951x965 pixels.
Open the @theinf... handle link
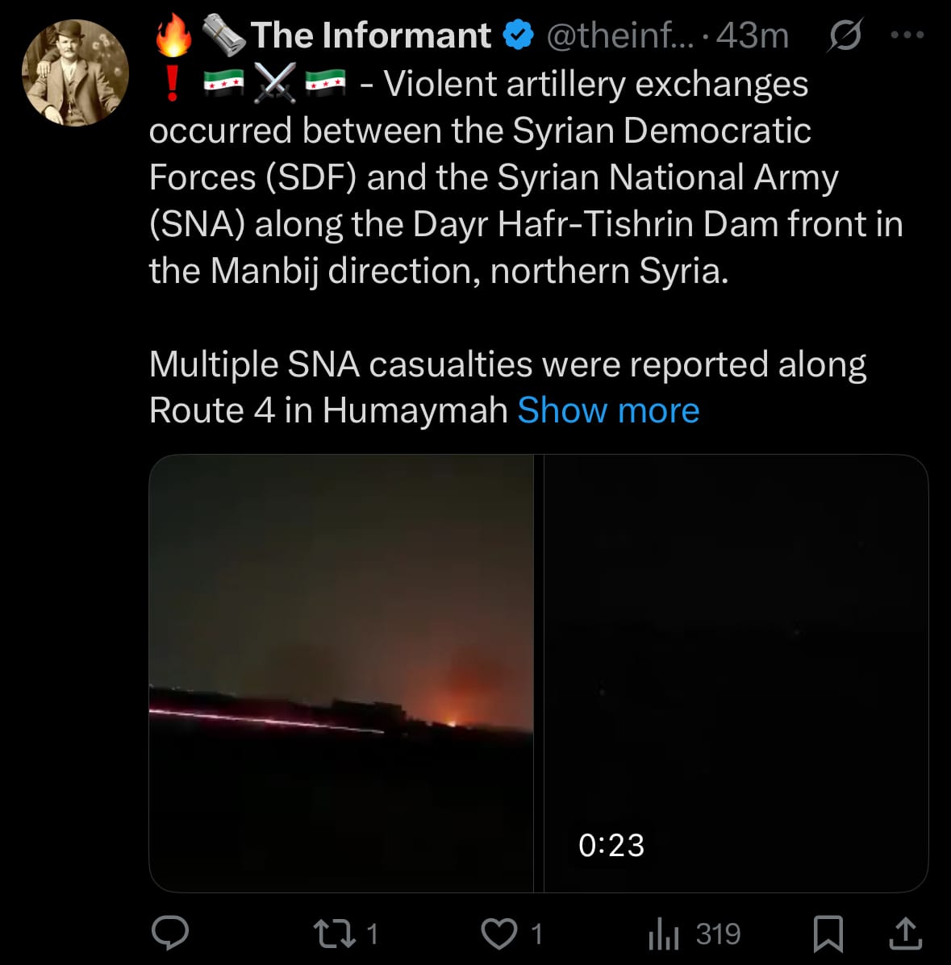coord(619,35)
